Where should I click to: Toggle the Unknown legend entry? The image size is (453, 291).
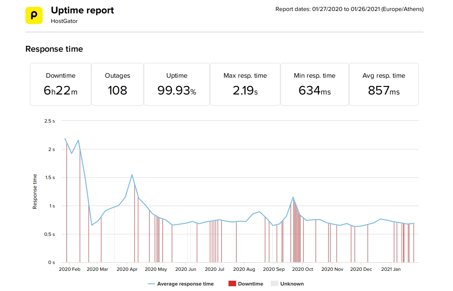pyautogui.click(x=287, y=284)
